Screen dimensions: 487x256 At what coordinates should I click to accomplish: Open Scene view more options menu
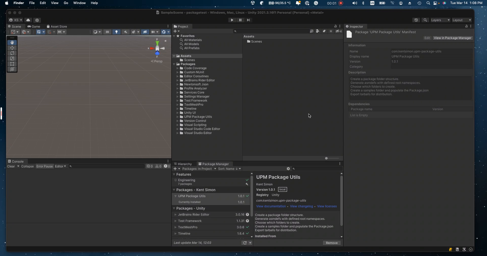point(168,26)
